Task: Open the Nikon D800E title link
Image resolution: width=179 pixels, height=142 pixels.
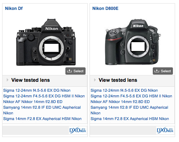Action: pos(105,8)
